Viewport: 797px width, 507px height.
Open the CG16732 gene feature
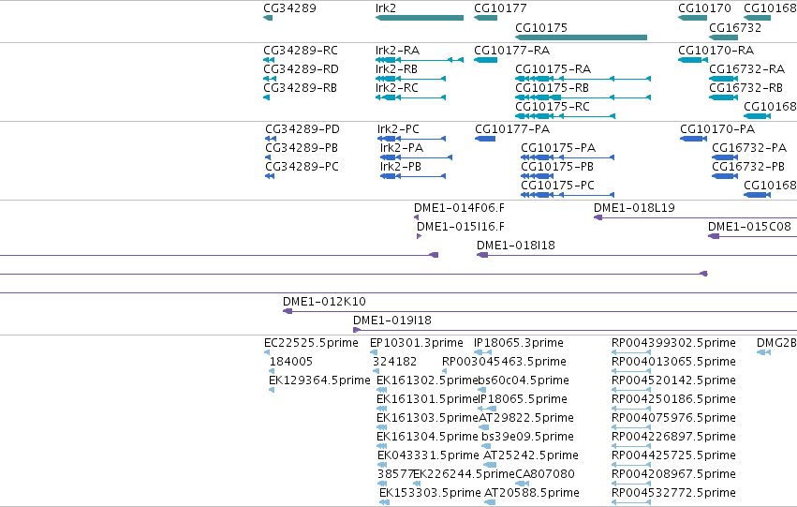(723, 37)
